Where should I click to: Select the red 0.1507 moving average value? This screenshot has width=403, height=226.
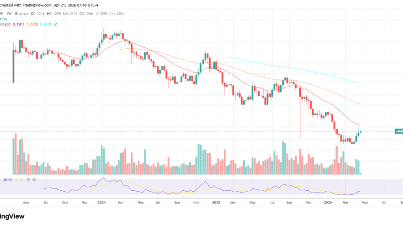pos(19,24)
